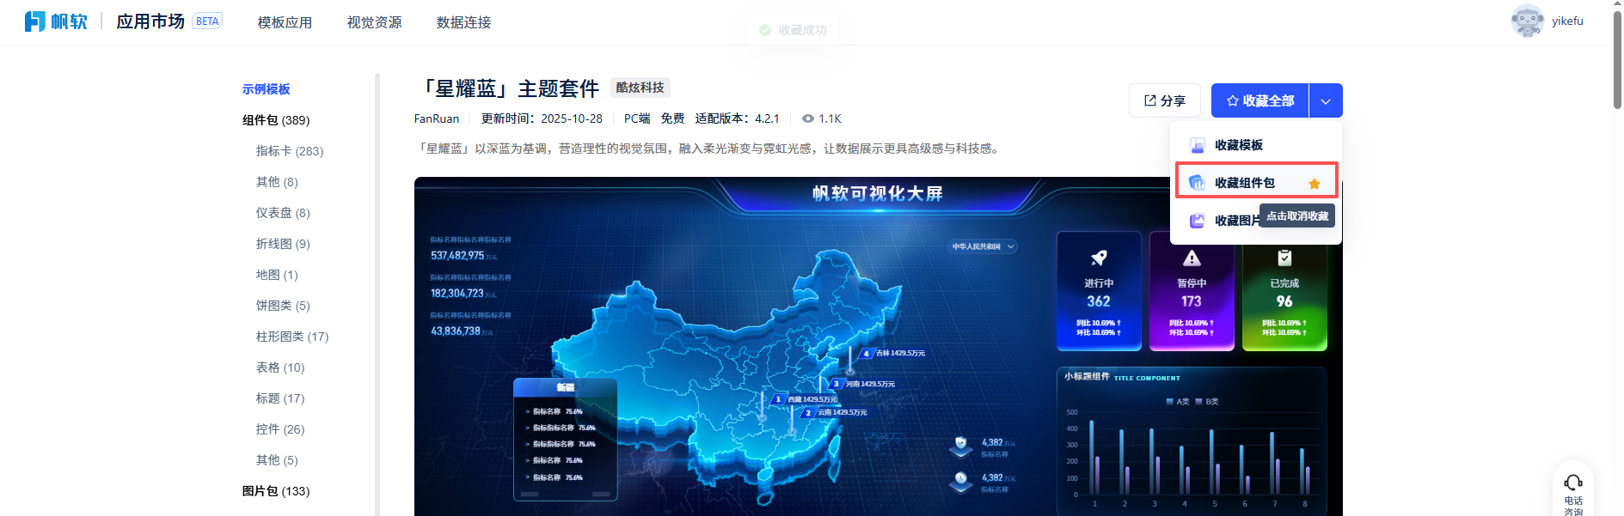Select 表格 (10) subcategory
The height and width of the screenshot is (516, 1624).
(280, 367)
